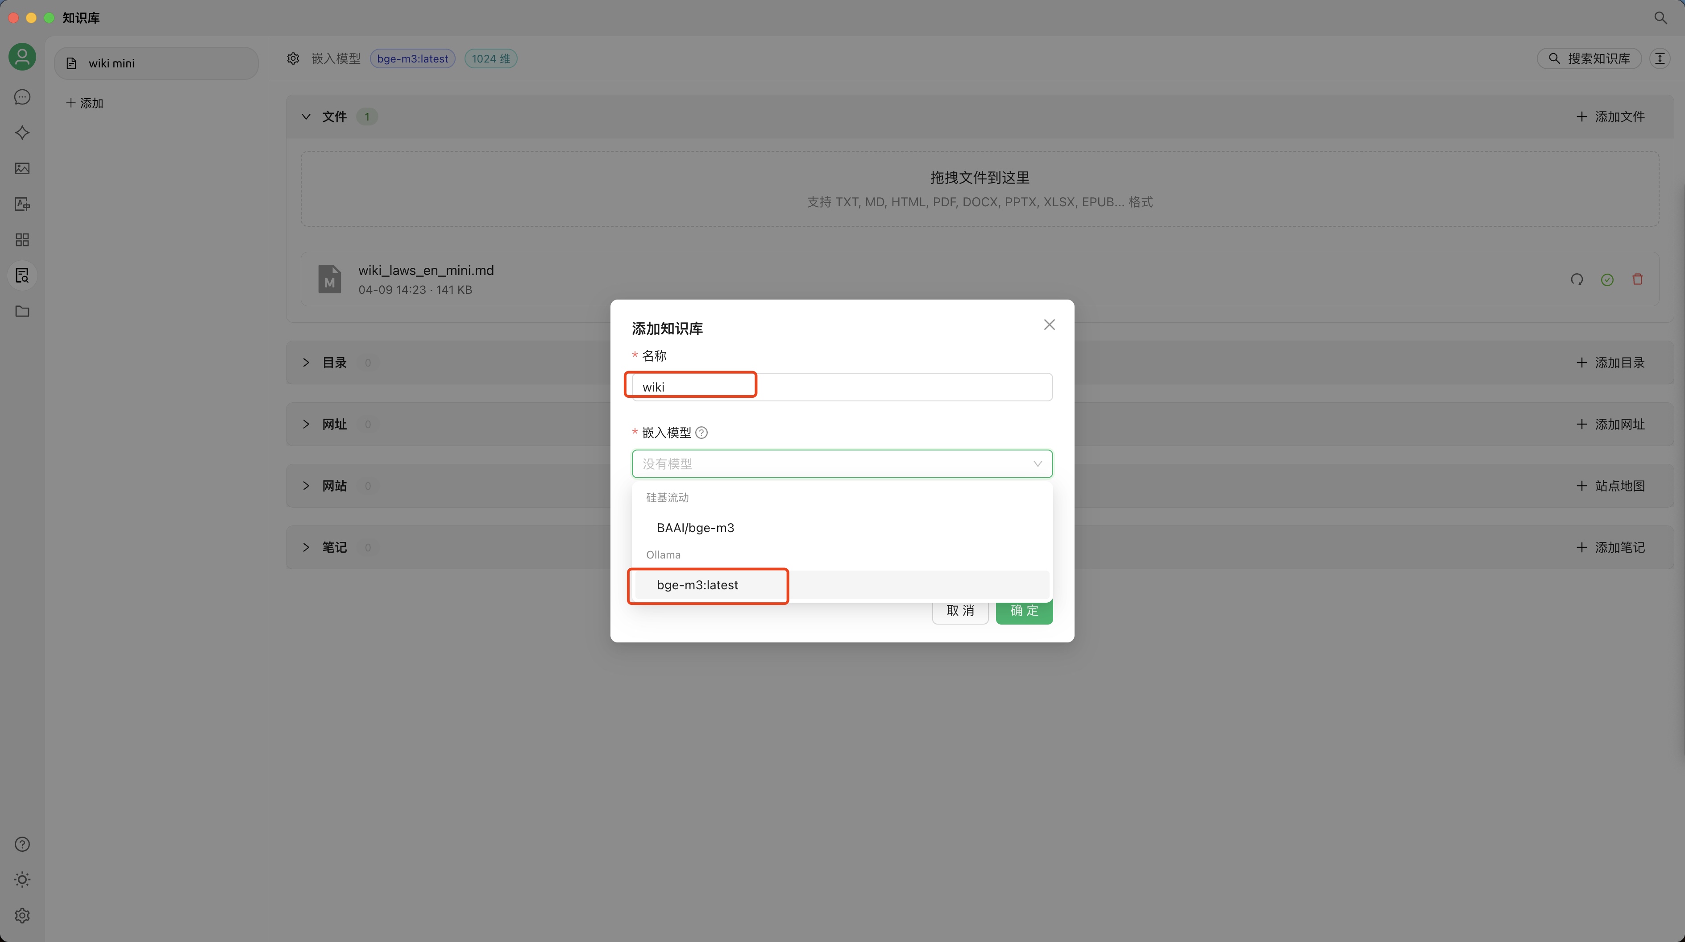Toggle the light/dark theme sun icon
1685x942 pixels.
[22, 879]
